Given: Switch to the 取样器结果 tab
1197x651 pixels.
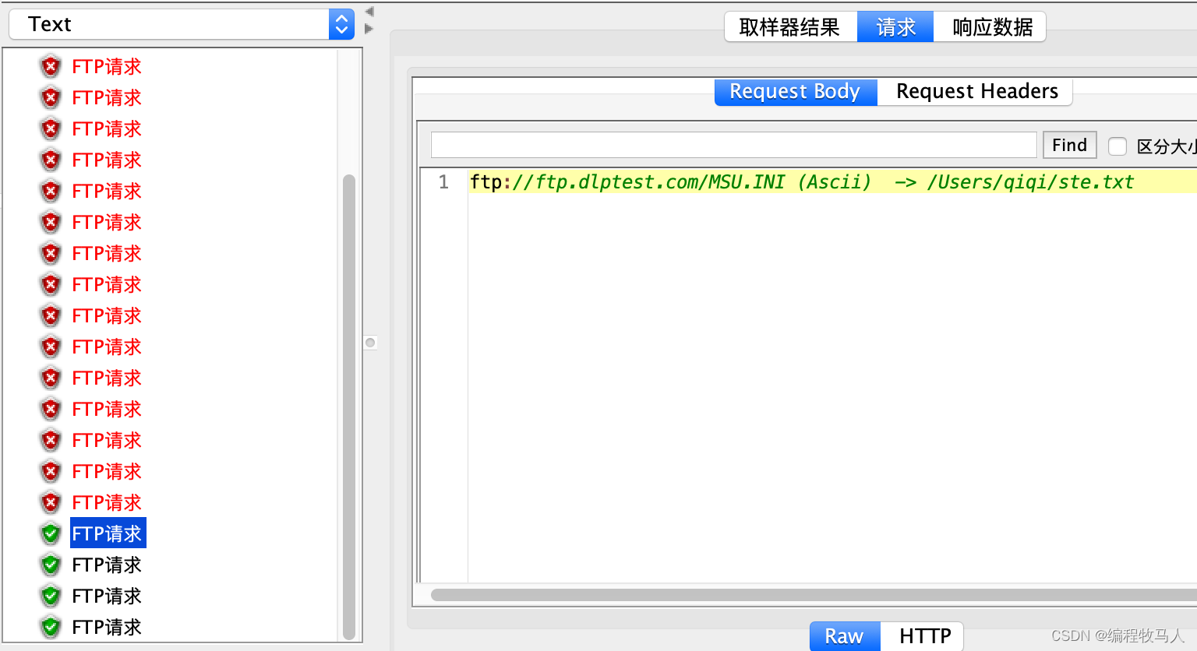Looking at the screenshot, I should (790, 27).
